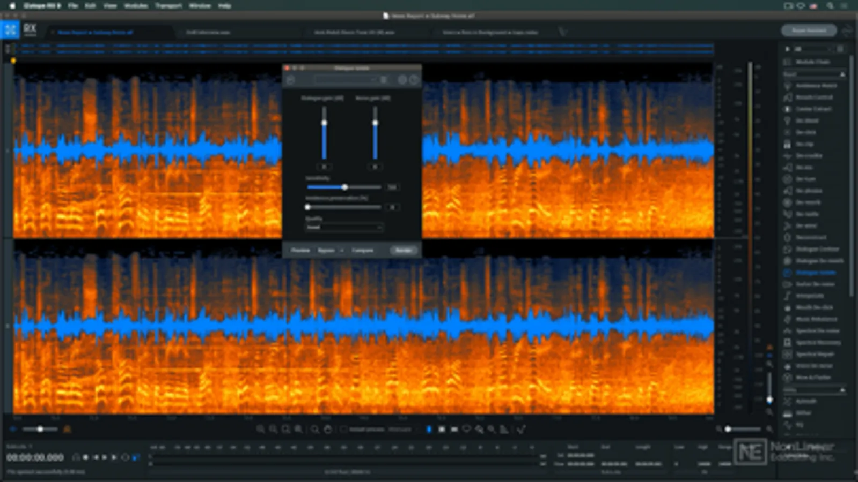Click the Sensitivity slider handle
The width and height of the screenshot is (858, 482).
[344, 187]
